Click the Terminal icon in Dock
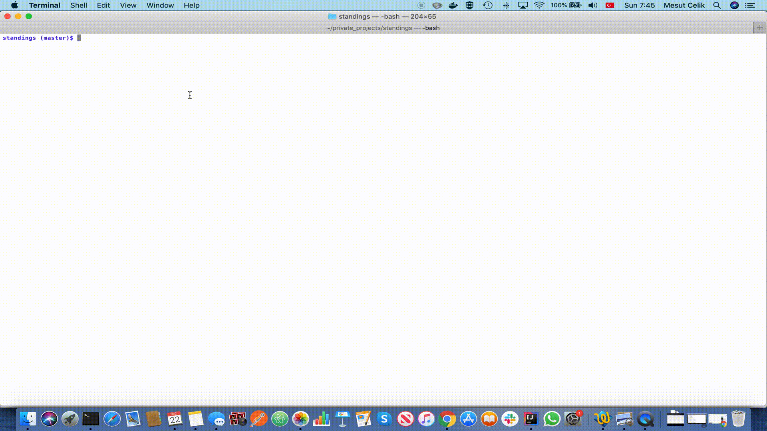Image resolution: width=767 pixels, height=431 pixels. point(91,419)
